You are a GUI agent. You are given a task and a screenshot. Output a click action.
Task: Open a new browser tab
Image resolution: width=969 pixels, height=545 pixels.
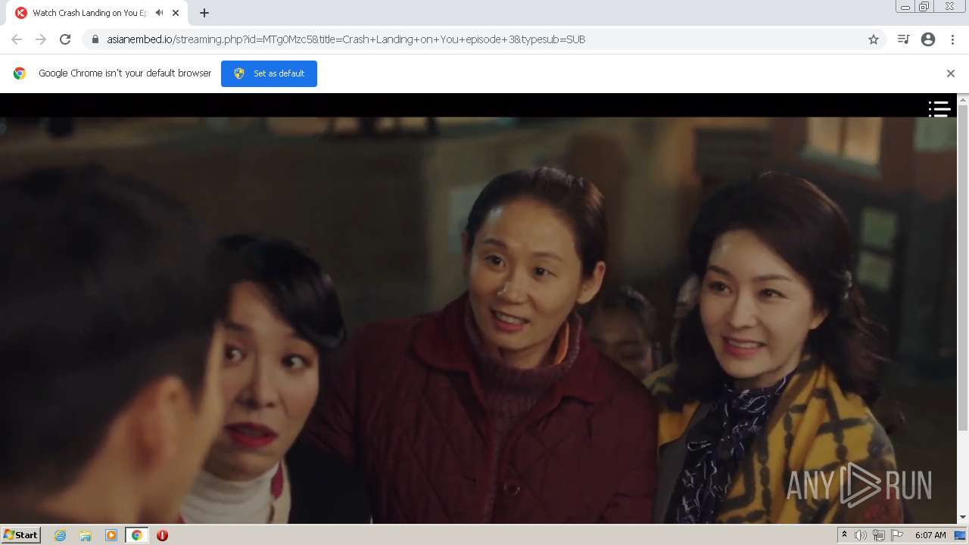[204, 13]
